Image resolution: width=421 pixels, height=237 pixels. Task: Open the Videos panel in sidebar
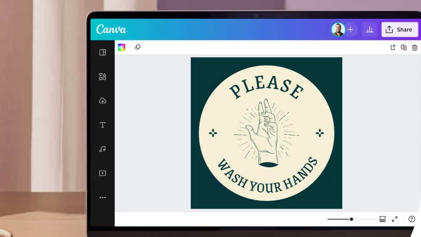coord(102,173)
